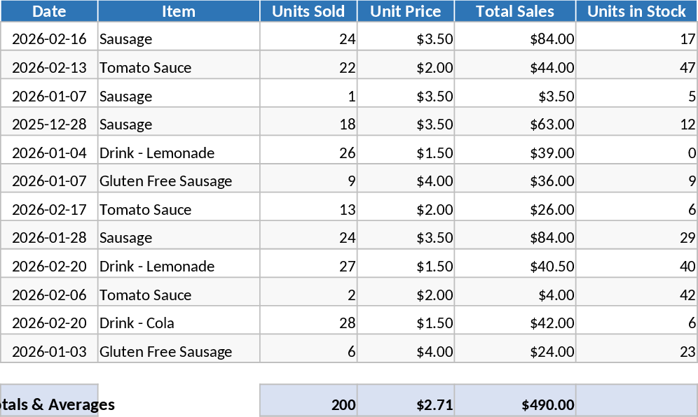Click the Totals & Averages label cell
This screenshot has width=698, height=417.
[x=49, y=404]
